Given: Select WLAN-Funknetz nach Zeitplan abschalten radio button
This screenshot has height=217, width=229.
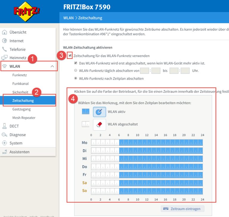Looking at the screenshot, I should (x=76, y=78).
